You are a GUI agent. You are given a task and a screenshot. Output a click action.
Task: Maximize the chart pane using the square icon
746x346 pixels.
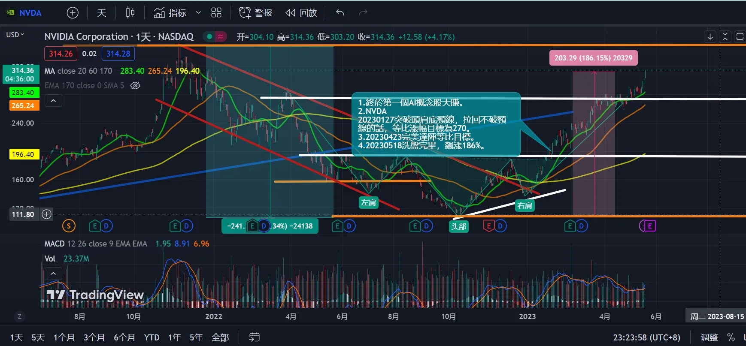pos(740,36)
